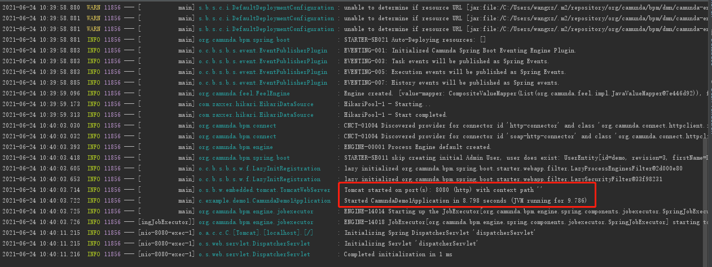Click the EVENTING-001 Initialized Eventing Engine Plugin line
The width and height of the screenshot is (712, 267).
(x=460, y=50)
